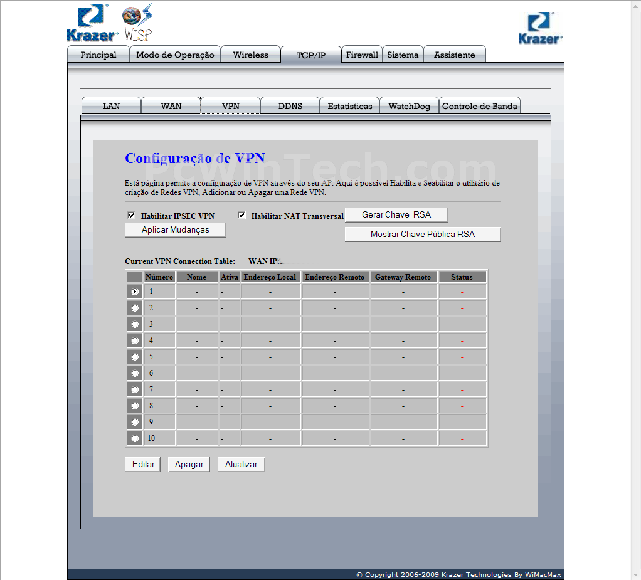Click the WAN IP label
The image size is (641, 580).
click(263, 261)
